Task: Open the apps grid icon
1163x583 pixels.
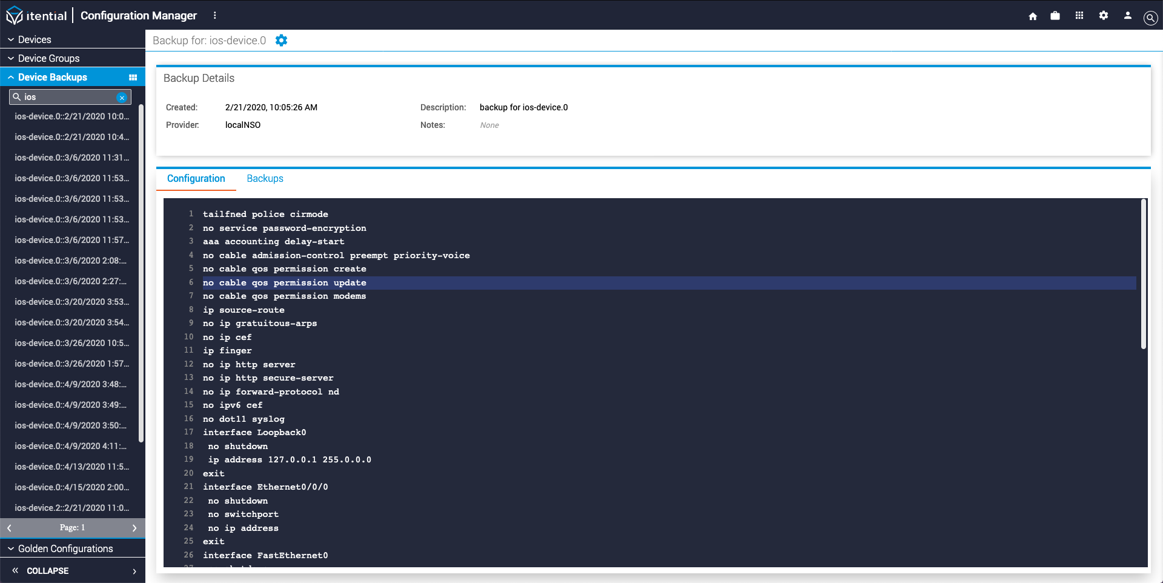Action: (x=1079, y=16)
